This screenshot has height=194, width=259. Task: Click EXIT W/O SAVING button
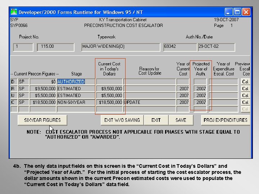[122, 120]
